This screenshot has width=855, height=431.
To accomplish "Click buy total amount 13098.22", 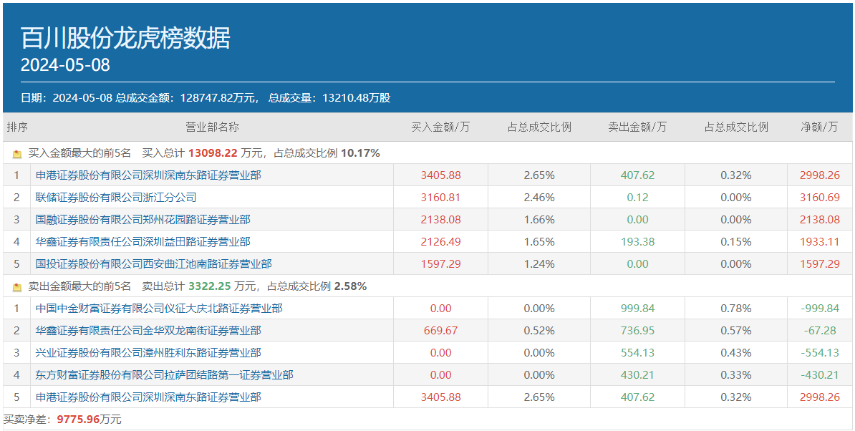I will [x=213, y=153].
